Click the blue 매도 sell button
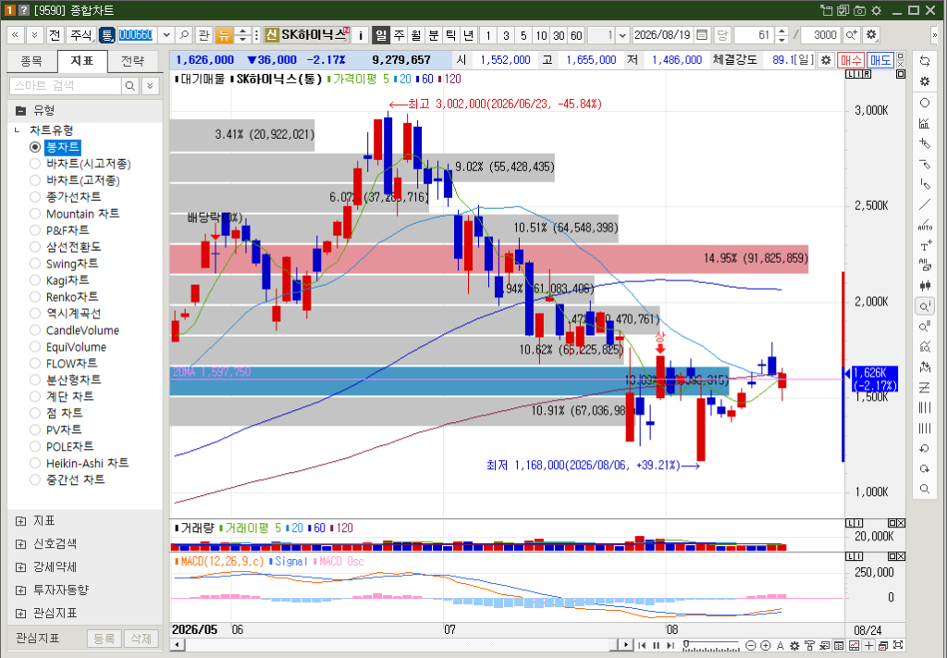 coord(880,60)
